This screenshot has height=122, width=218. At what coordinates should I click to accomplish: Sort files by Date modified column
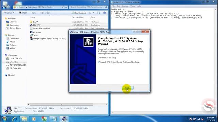pyautogui.click(x=77, y=17)
